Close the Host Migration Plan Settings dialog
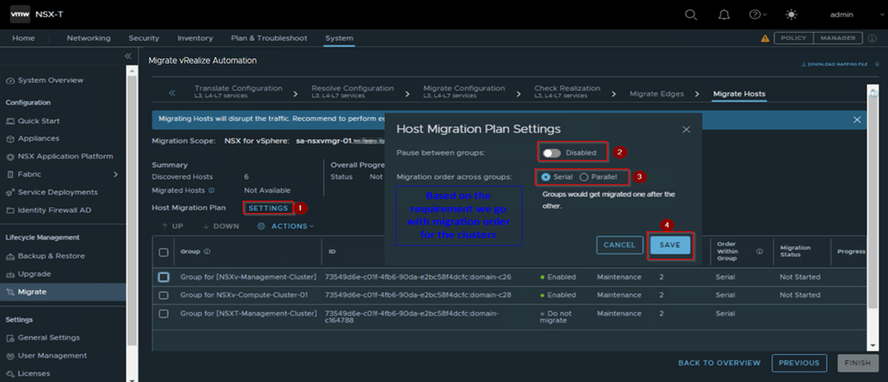888x382 pixels. click(686, 129)
